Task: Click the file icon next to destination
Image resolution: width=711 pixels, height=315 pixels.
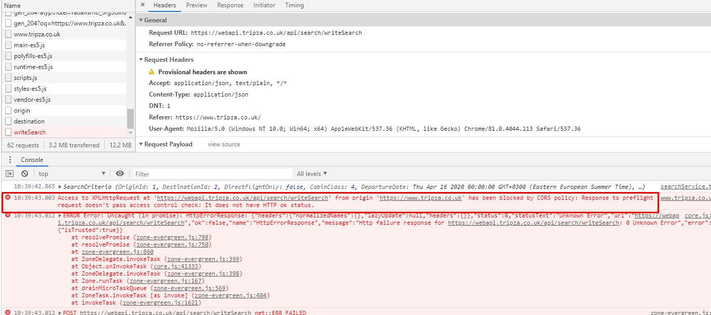Action: click(x=8, y=121)
